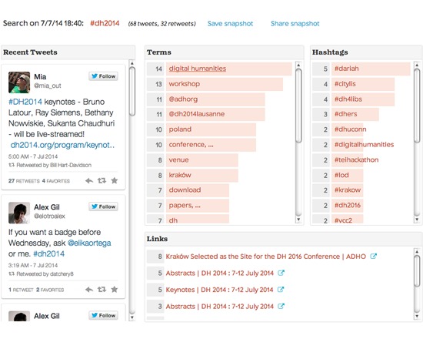Reply to Mia's tweet via reply arrow

click(x=89, y=180)
